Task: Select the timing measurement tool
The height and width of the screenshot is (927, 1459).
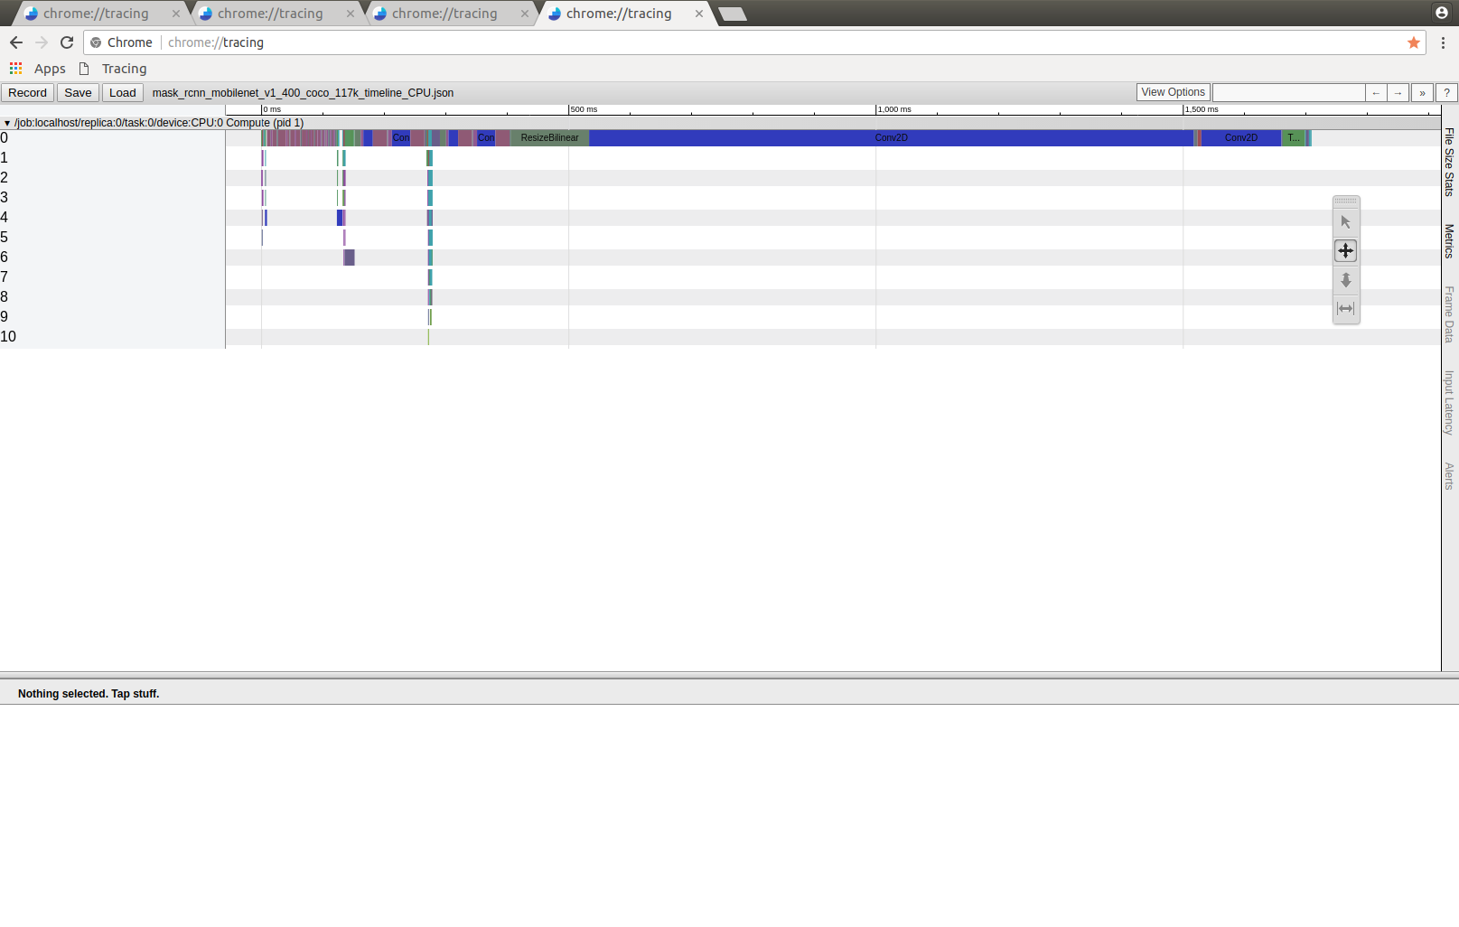Action: coord(1346,308)
